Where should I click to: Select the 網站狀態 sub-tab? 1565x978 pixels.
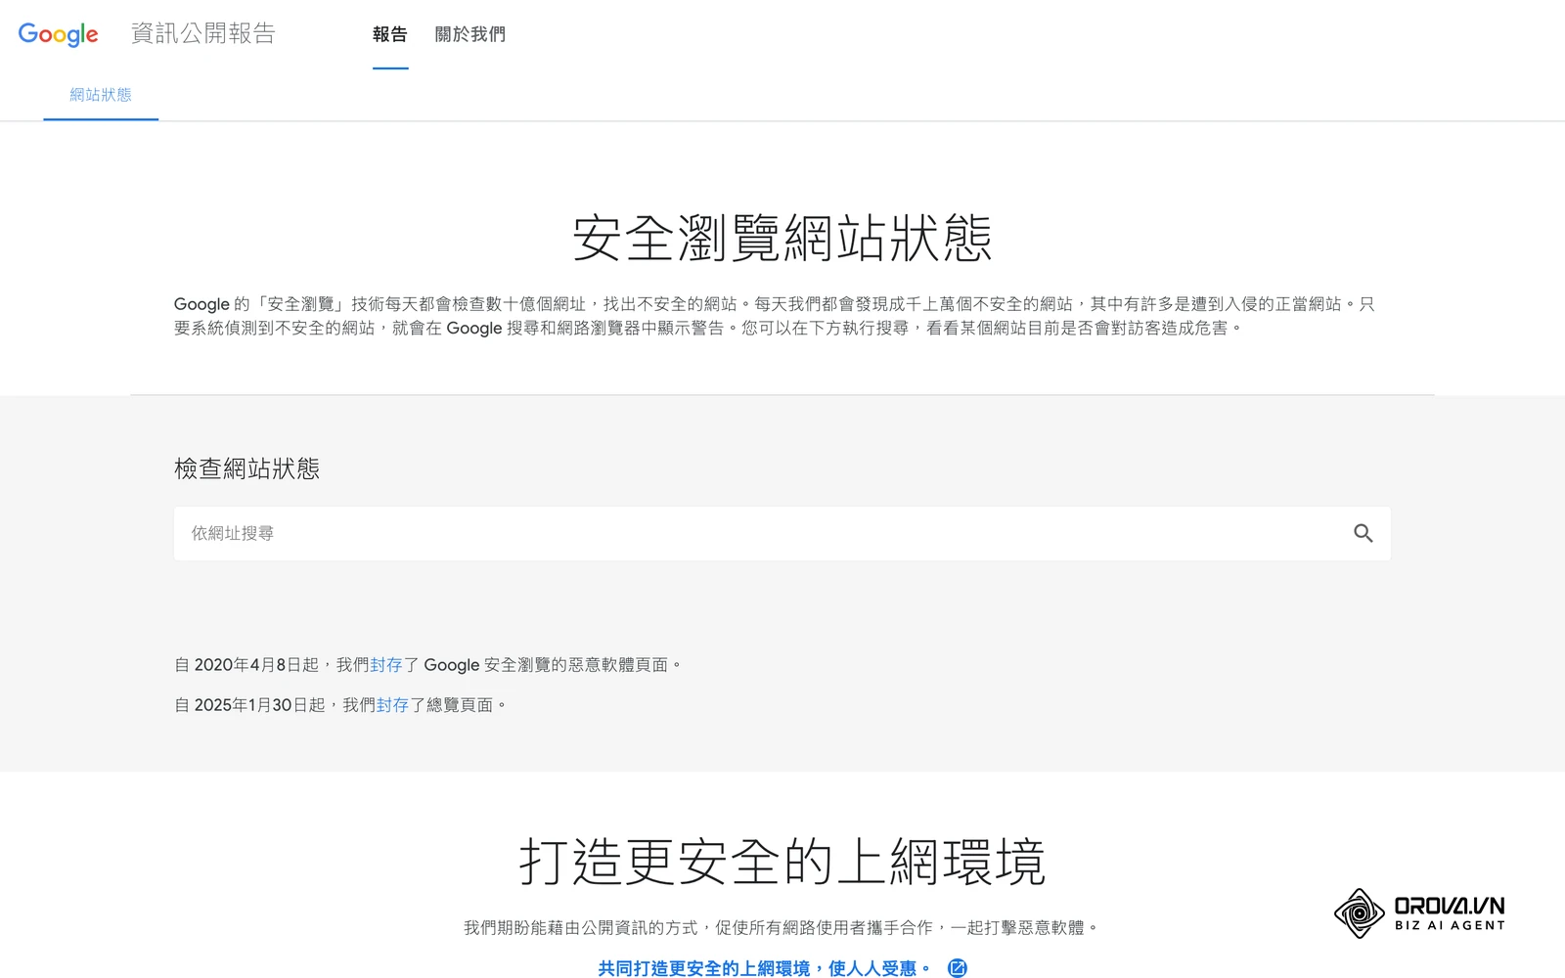[101, 95]
